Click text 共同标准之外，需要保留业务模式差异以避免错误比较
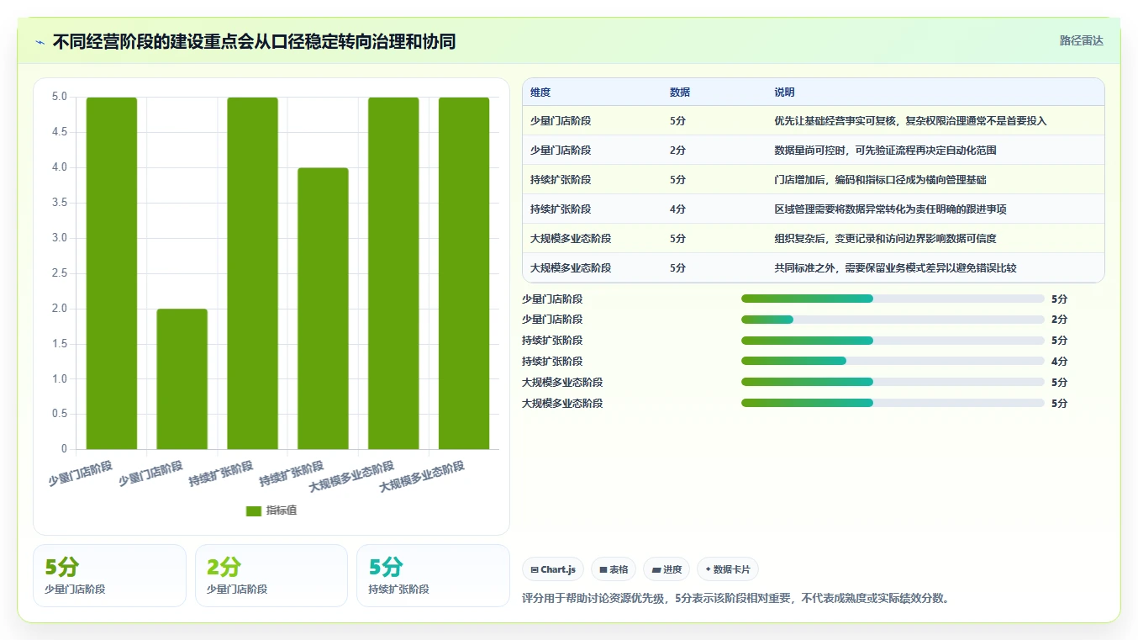The image size is (1138, 640). coord(895,268)
